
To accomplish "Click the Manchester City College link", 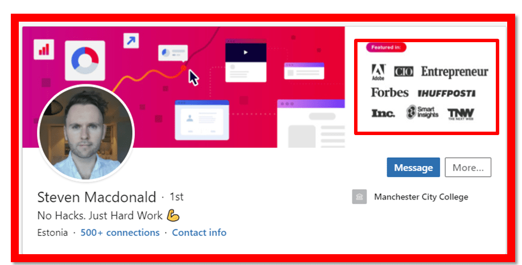I will [421, 197].
